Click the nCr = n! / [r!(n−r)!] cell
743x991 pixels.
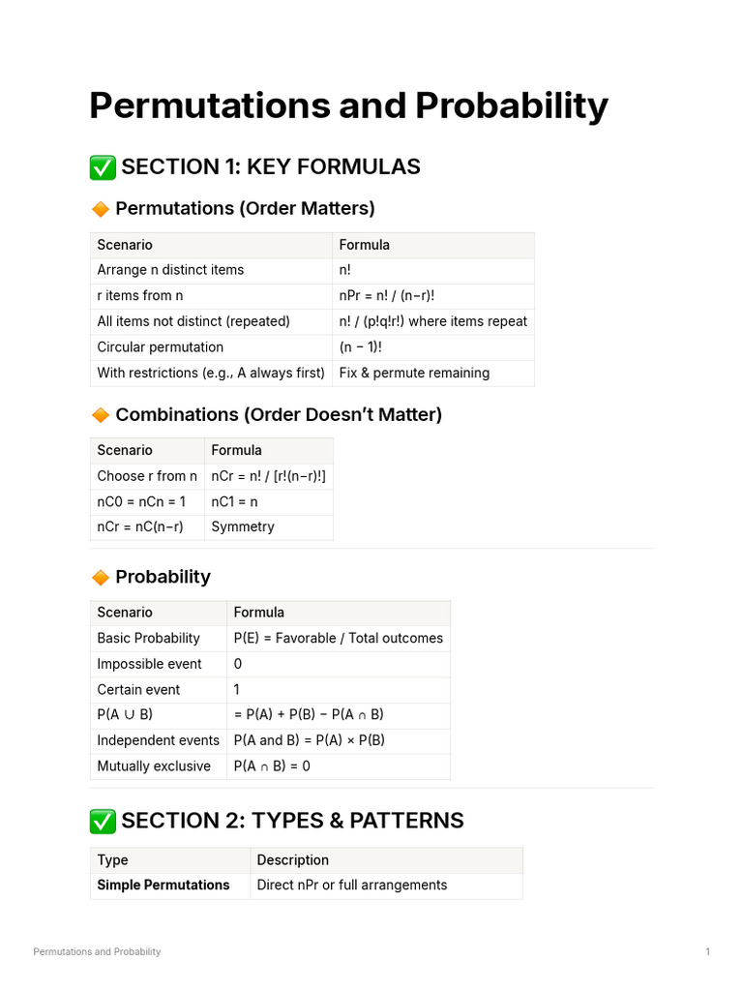[269, 476]
